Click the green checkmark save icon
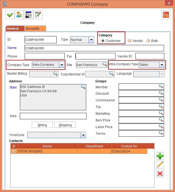The image size is (175, 192). point(10,15)
